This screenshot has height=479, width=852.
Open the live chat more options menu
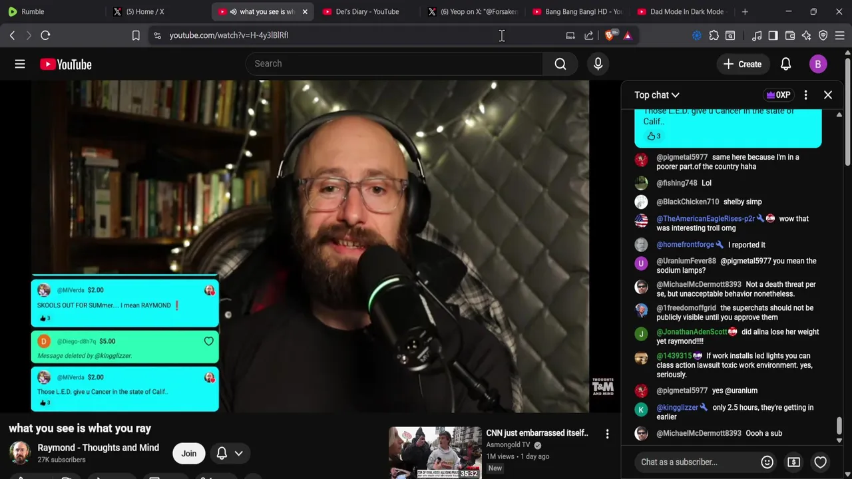click(805, 95)
